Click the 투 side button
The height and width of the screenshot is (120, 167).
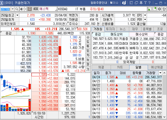tap(88, 46)
